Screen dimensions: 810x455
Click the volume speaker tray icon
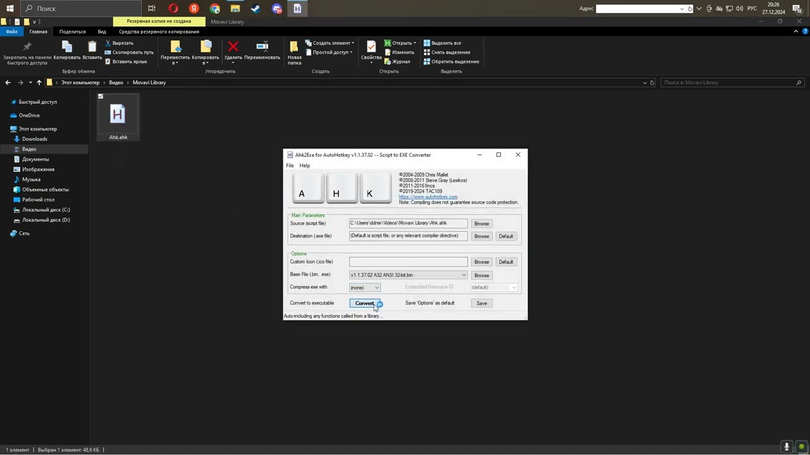740,8
